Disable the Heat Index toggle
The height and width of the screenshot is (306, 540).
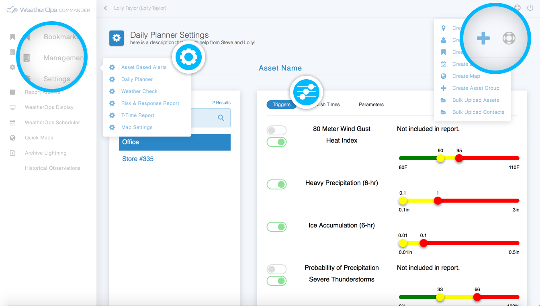point(276,142)
